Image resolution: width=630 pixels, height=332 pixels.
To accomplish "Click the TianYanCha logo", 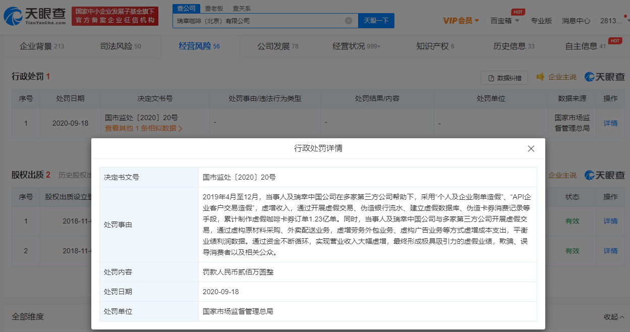I will [x=34, y=16].
